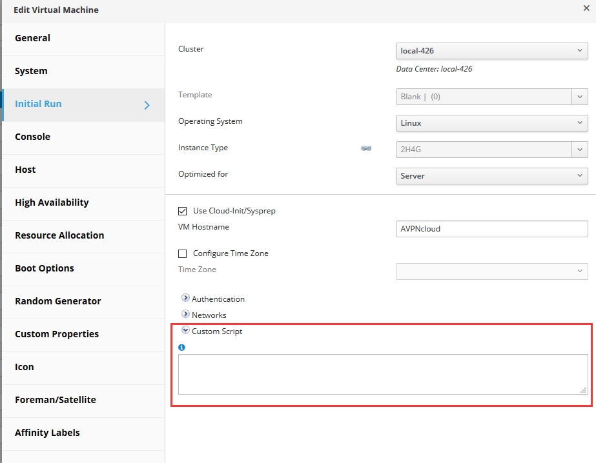Viewport: 596px width, 463px height.
Task: Select the Resource Allocation tab
Action: (x=59, y=235)
